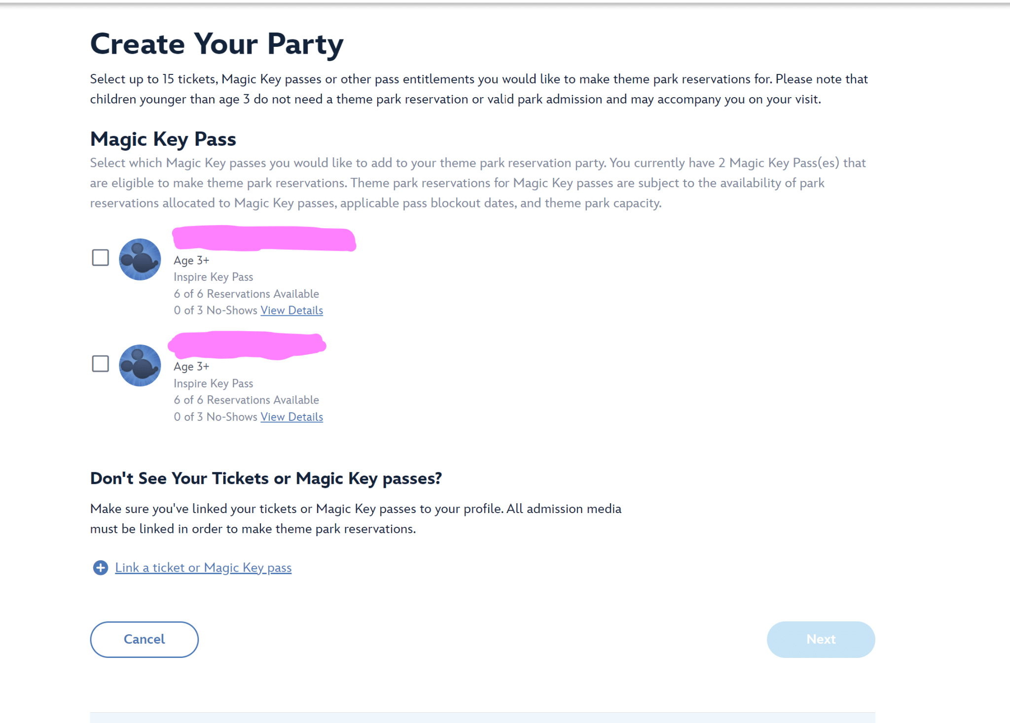The image size is (1010, 723).
Task: Open View Details for the first Magic Key pass
Action: click(x=291, y=310)
